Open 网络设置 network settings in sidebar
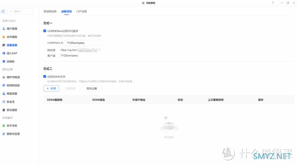The image size is (297, 165). (x=10, y=94)
